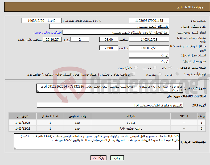Click the general description text area شرح کلی نیاز
Screen dimensions: 210x165
click(x=110, y=88)
